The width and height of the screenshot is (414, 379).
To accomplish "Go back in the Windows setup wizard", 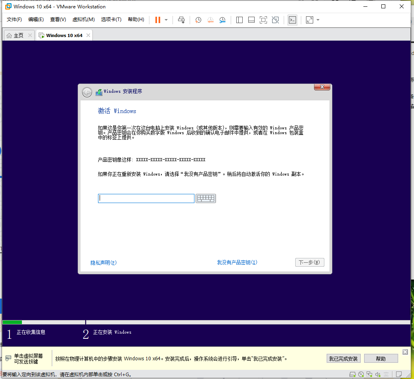I will coord(87,92).
